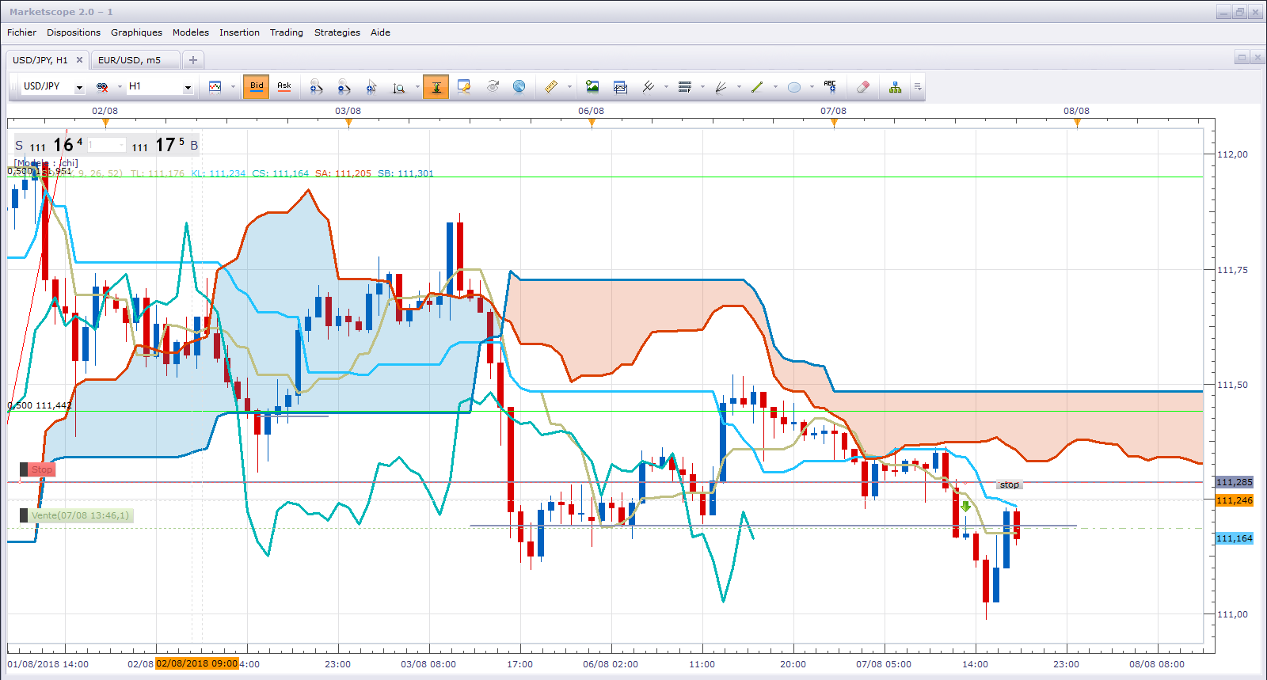Click the Vente(07/08 13:46,1) order label
Screen dimensions: 1267x680
point(76,515)
